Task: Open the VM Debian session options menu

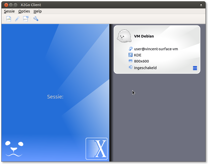Action: 195,68
